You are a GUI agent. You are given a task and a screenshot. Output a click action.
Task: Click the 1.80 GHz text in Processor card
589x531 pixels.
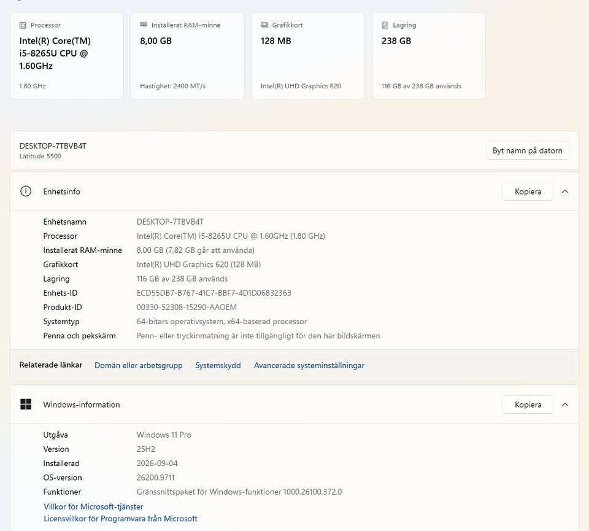click(x=33, y=86)
